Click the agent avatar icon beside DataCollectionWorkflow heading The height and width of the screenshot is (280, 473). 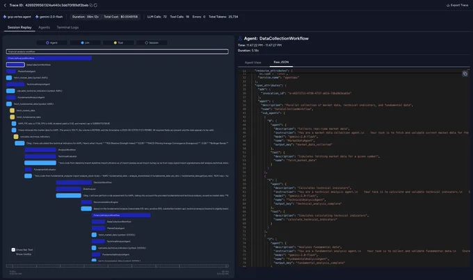[240, 38]
